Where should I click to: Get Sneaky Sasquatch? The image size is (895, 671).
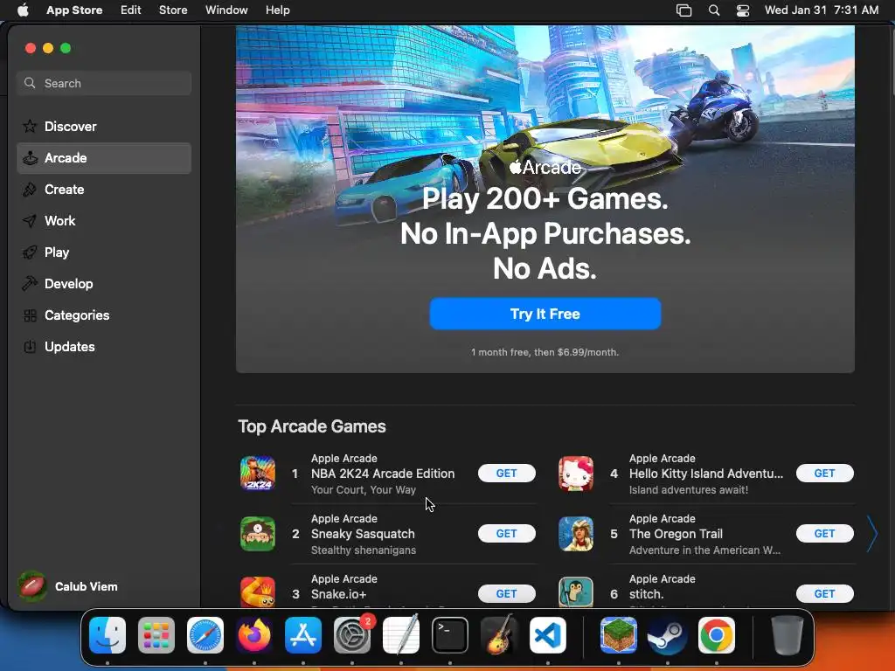click(x=506, y=534)
